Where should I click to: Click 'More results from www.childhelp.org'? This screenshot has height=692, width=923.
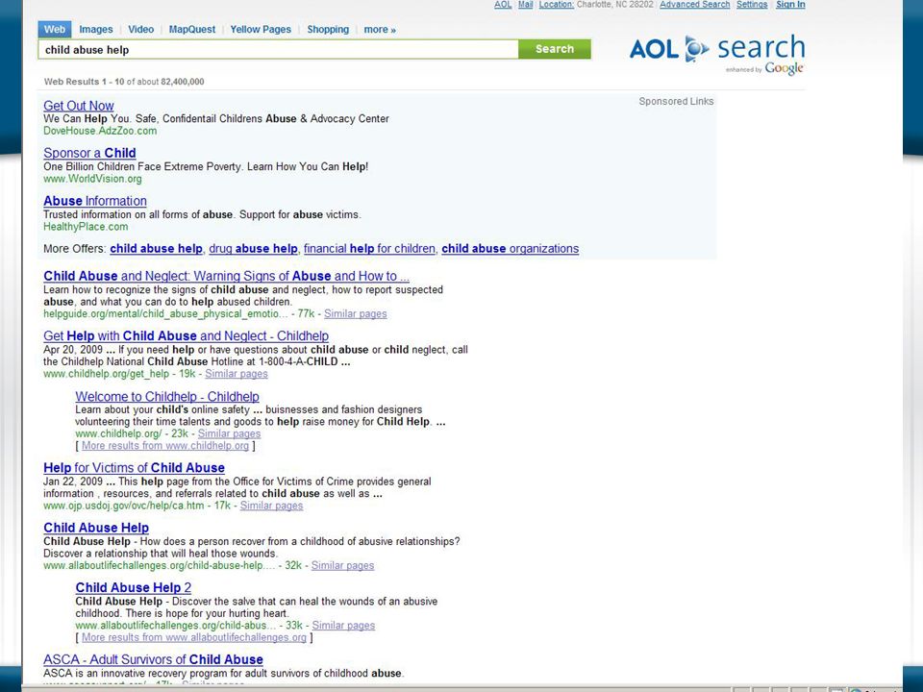coord(165,445)
